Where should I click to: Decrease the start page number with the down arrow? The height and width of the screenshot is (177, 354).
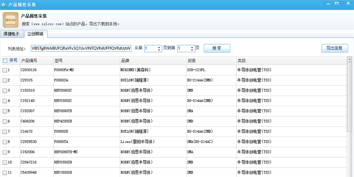[x=159, y=50]
